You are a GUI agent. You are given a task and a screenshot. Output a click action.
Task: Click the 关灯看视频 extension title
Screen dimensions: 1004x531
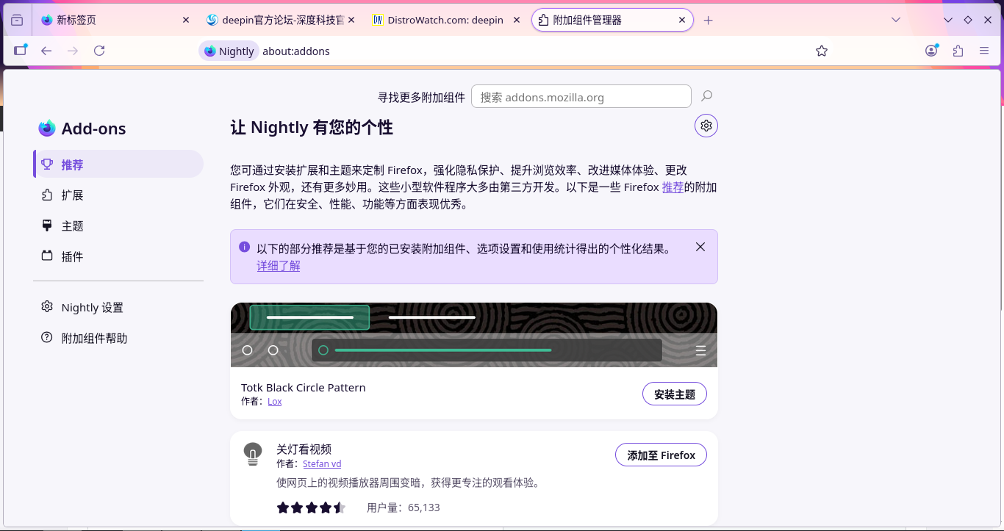(304, 449)
